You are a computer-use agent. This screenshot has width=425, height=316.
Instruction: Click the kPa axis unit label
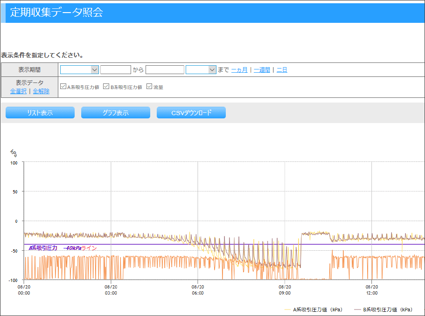(14, 153)
